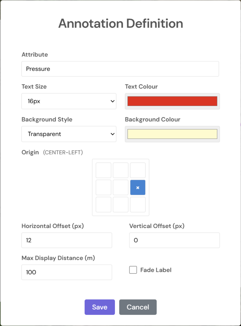Open the red Text Colour picker
The width and height of the screenshot is (241, 326).
[x=172, y=101]
